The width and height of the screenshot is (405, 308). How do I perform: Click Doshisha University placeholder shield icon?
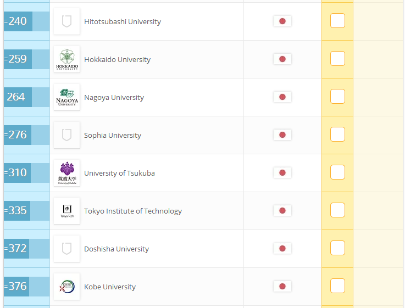[67, 249]
